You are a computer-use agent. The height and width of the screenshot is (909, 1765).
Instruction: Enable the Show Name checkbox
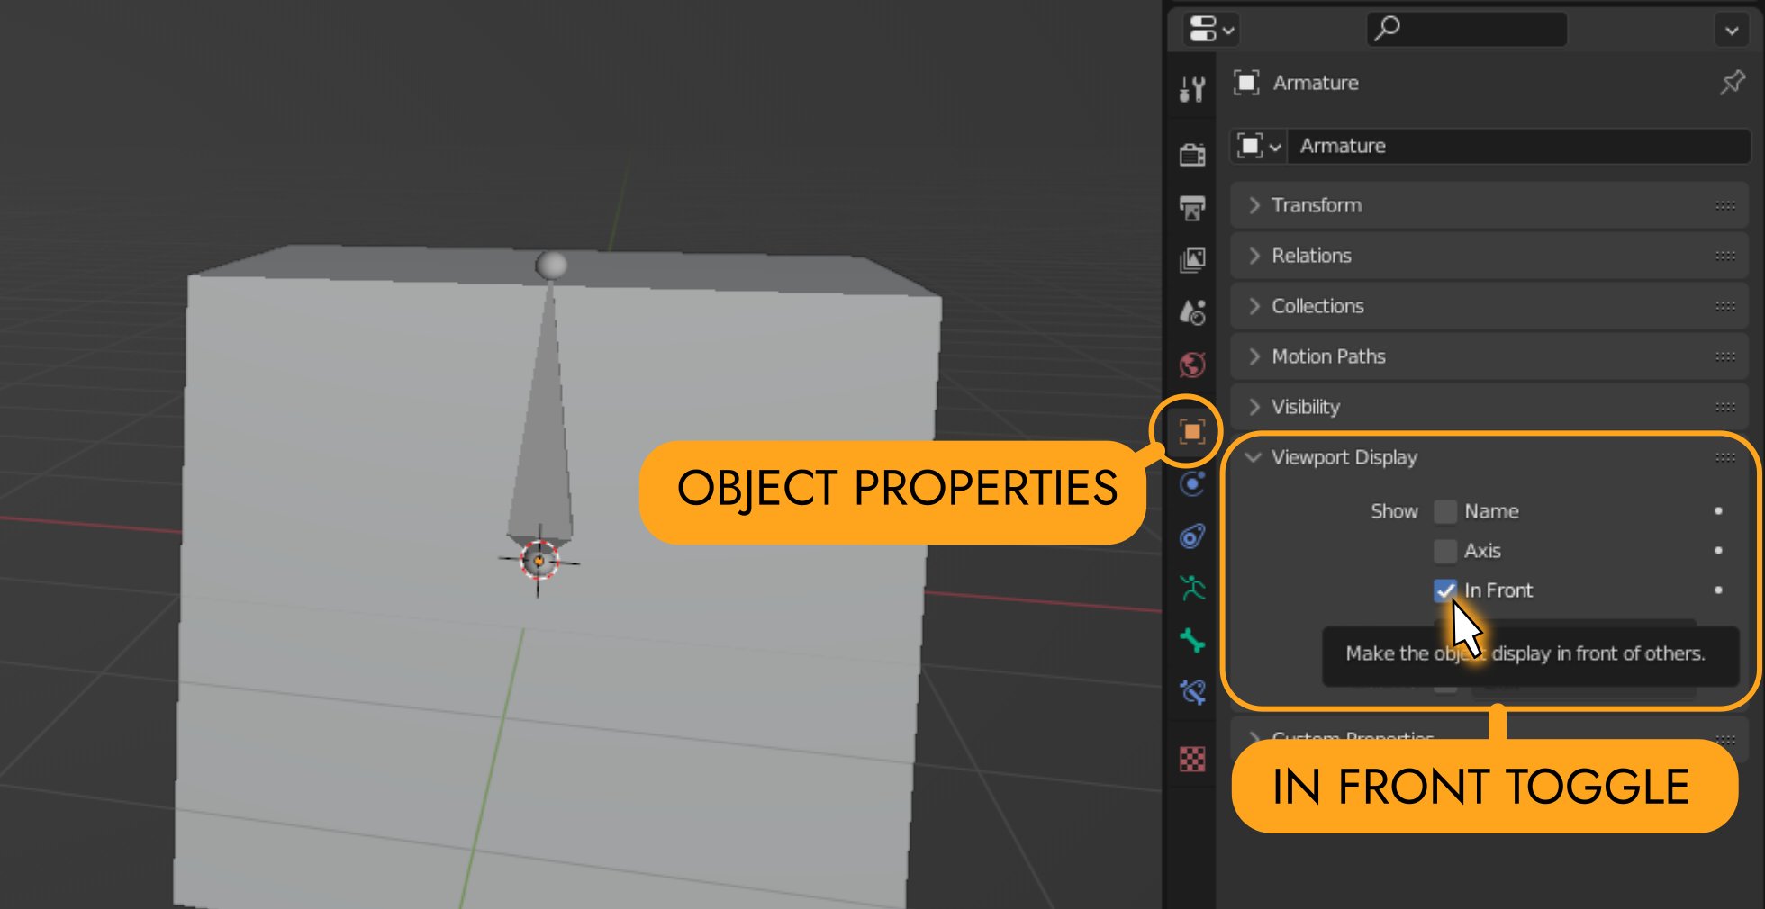pyautogui.click(x=1445, y=511)
